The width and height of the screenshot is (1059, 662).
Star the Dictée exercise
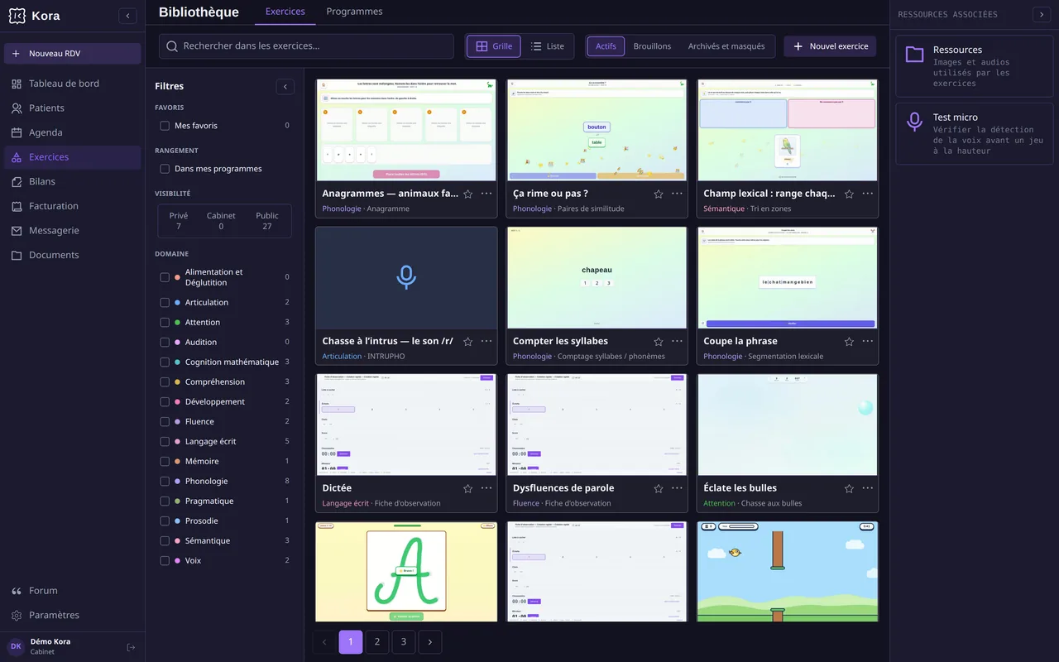467,488
